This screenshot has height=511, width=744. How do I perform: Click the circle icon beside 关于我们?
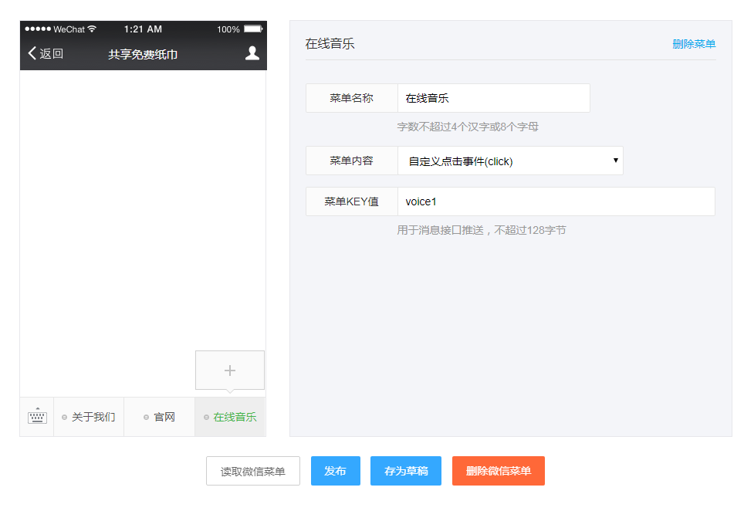coord(66,416)
